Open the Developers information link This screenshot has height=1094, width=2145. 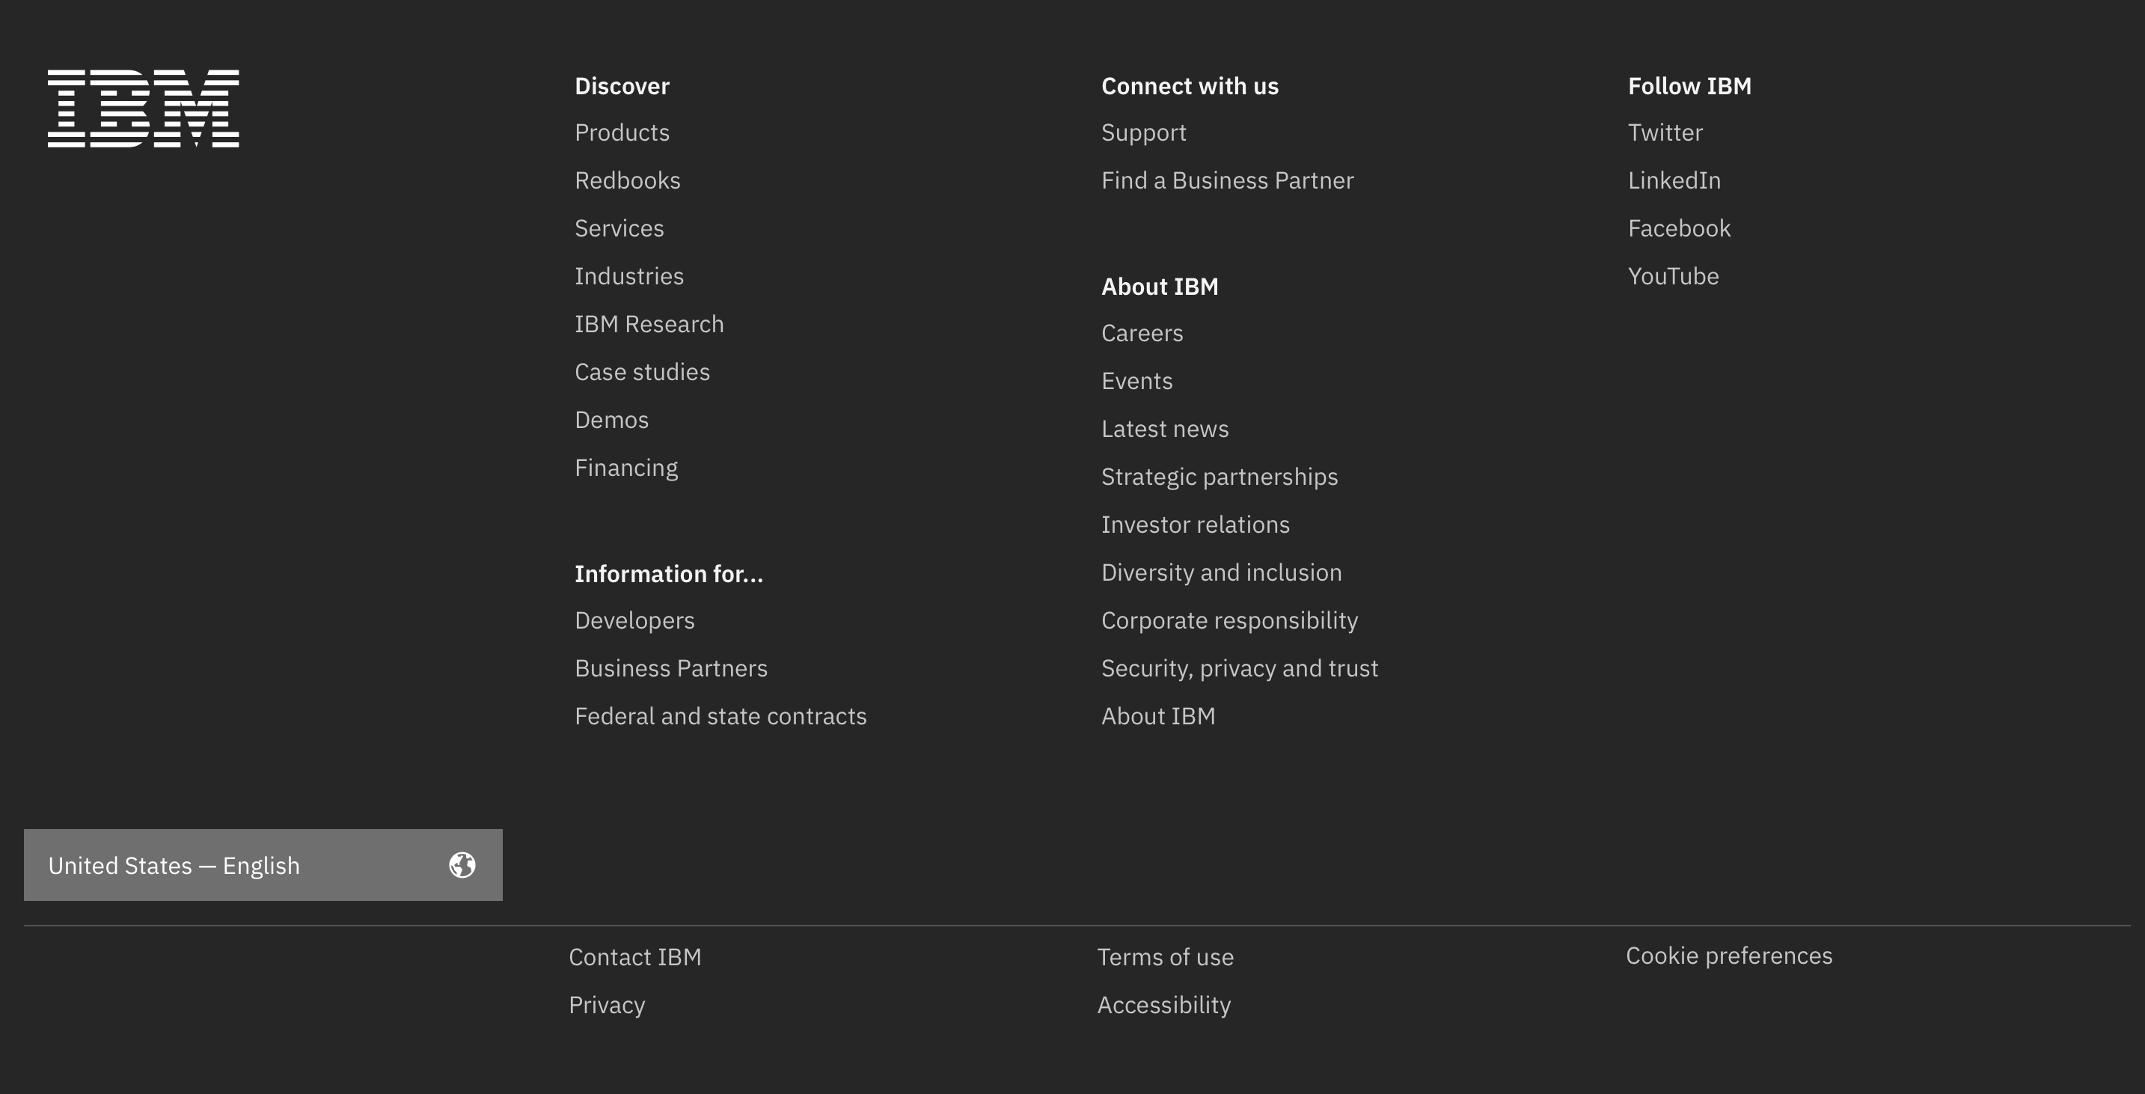pyautogui.click(x=634, y=620)
